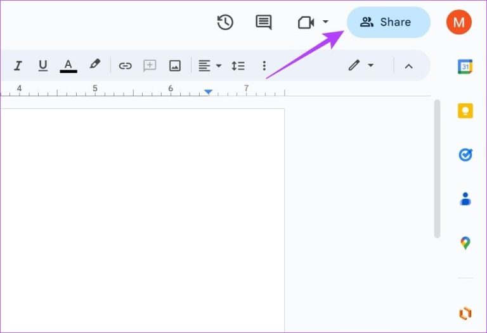The width and height of the screenshot is (487, 333).
Task: Open the text alignment dropdown
Action: pyautogui.click(x=209, y=65)
